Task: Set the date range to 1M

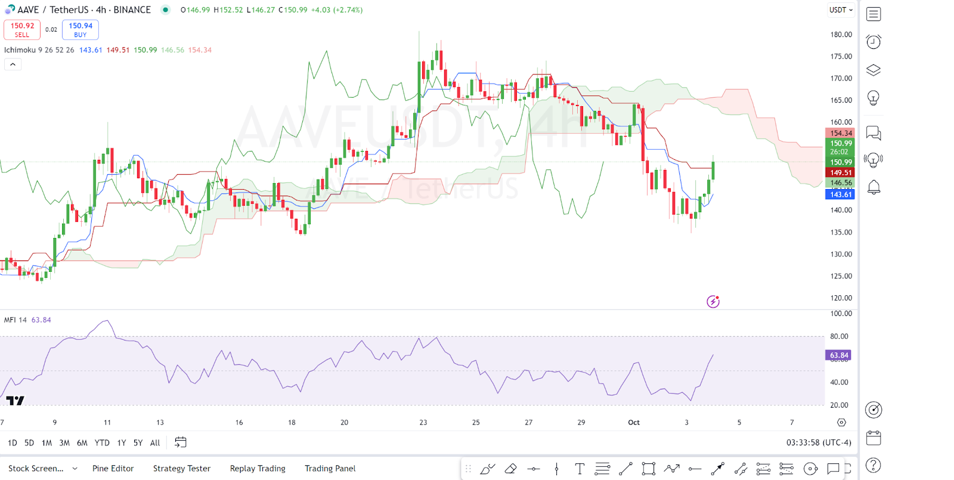Action: [x=47, y=443]
